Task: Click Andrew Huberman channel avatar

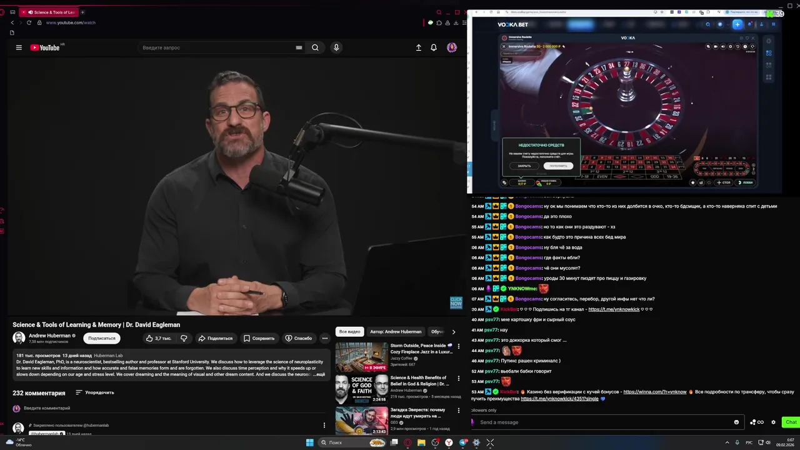Action: coord(19,338)
